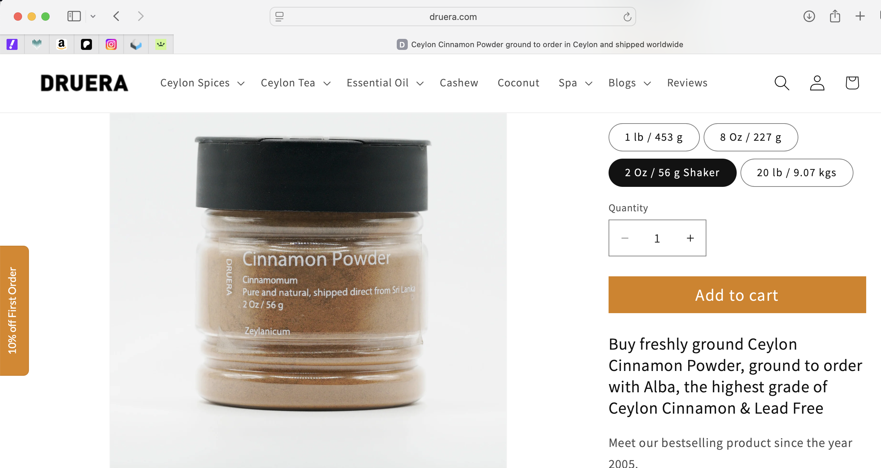Click the Safari share icon

pos(835,16)
